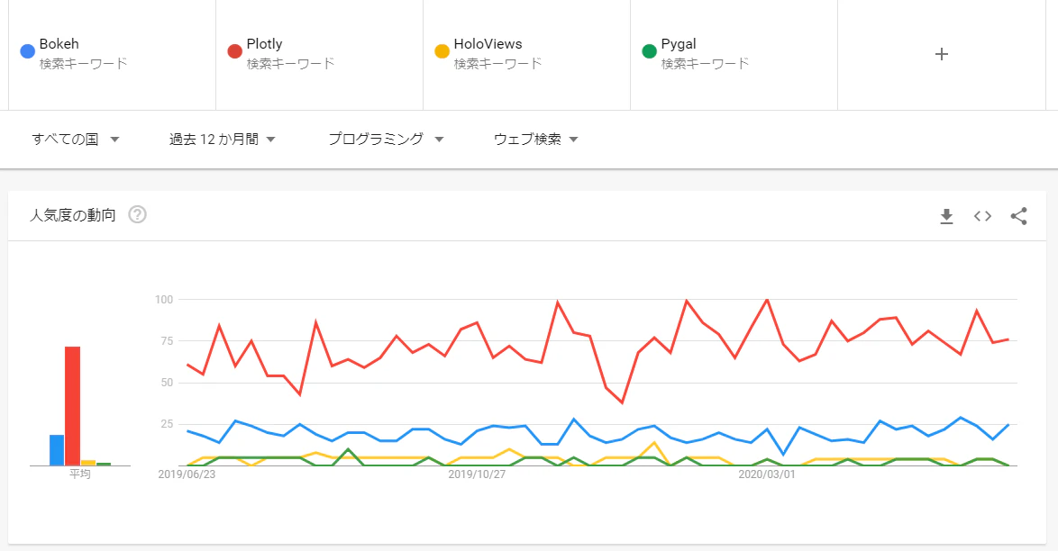
Task: Open the help icon beside 人気度の動向
Action: [x=138, y=215]
